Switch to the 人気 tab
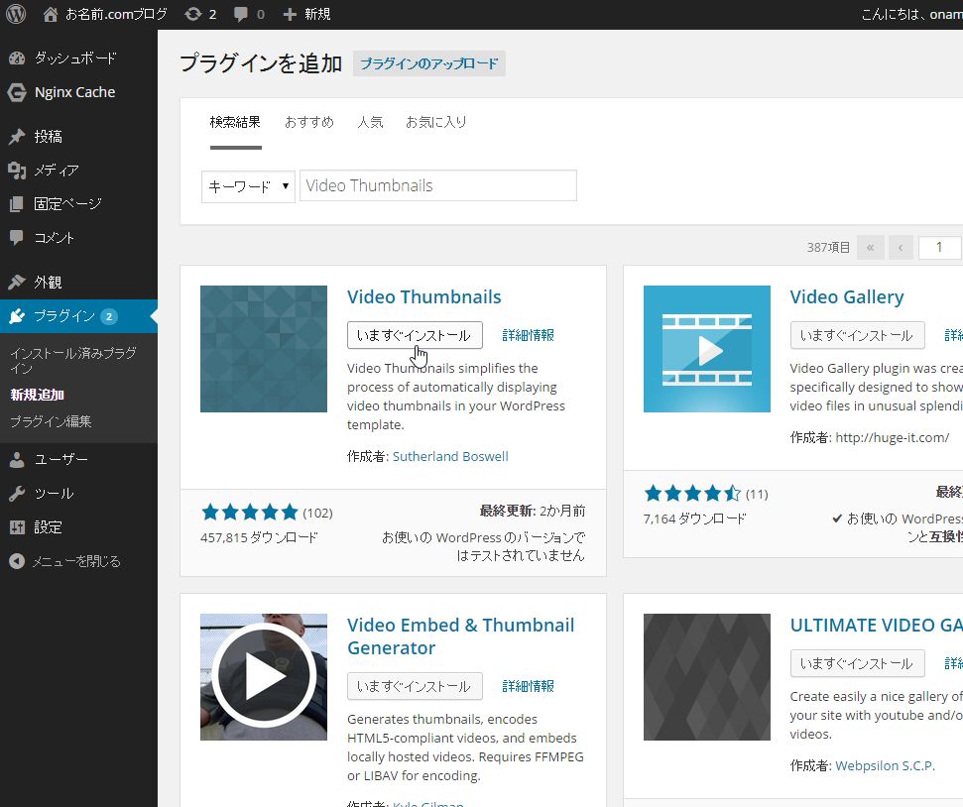 point(370,122)
